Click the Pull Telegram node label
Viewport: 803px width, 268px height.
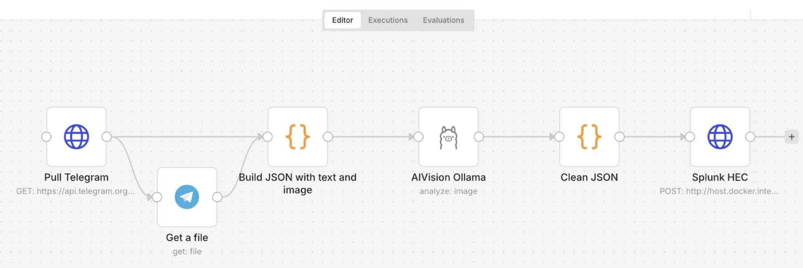pyautogui.click(x=77, y=177)
